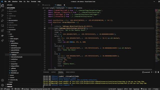Open the Source Control view
The image size is (160, 90).
click(x=2, y=15)
